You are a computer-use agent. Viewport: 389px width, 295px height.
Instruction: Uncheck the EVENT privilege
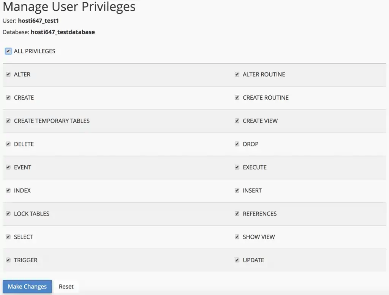click(8, 167)
